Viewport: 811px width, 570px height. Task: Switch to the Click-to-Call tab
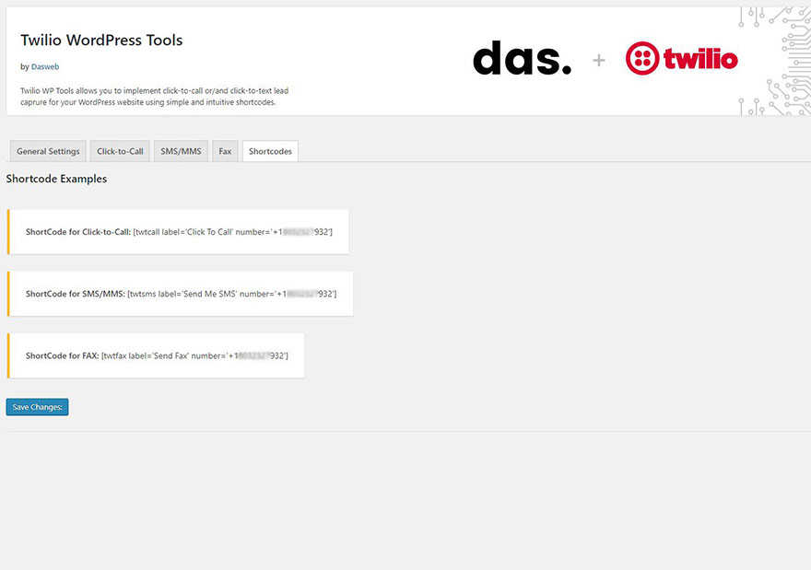[x=120, y=151]
